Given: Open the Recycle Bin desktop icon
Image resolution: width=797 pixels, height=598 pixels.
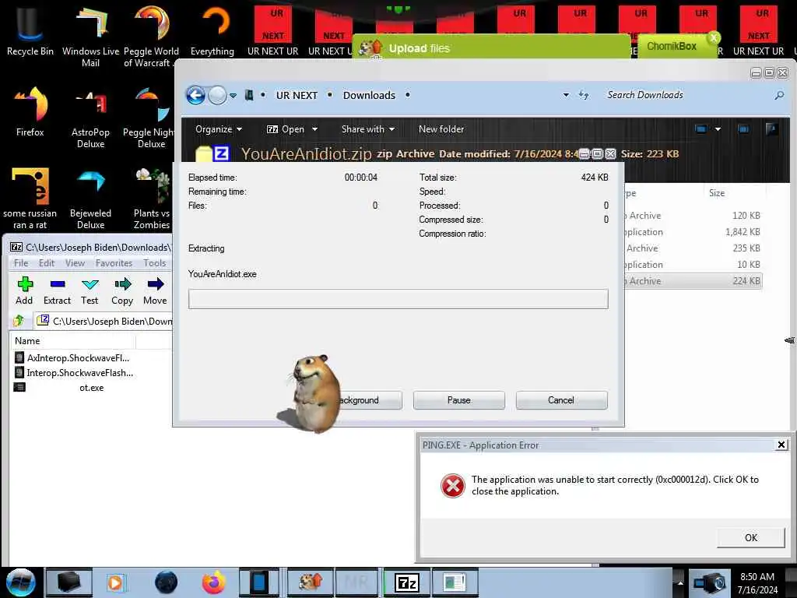Looking at the screenshot, I should [x=30, y=31].
